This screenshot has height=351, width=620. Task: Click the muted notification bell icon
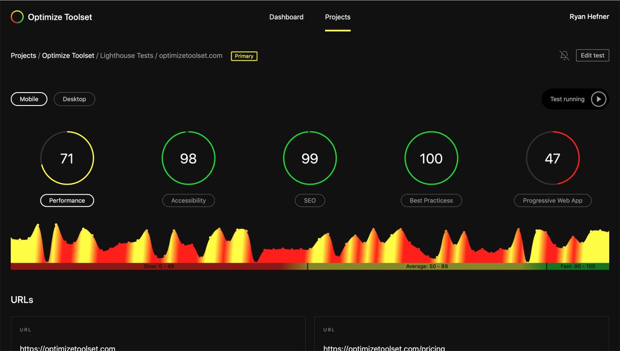coord(564,55)
